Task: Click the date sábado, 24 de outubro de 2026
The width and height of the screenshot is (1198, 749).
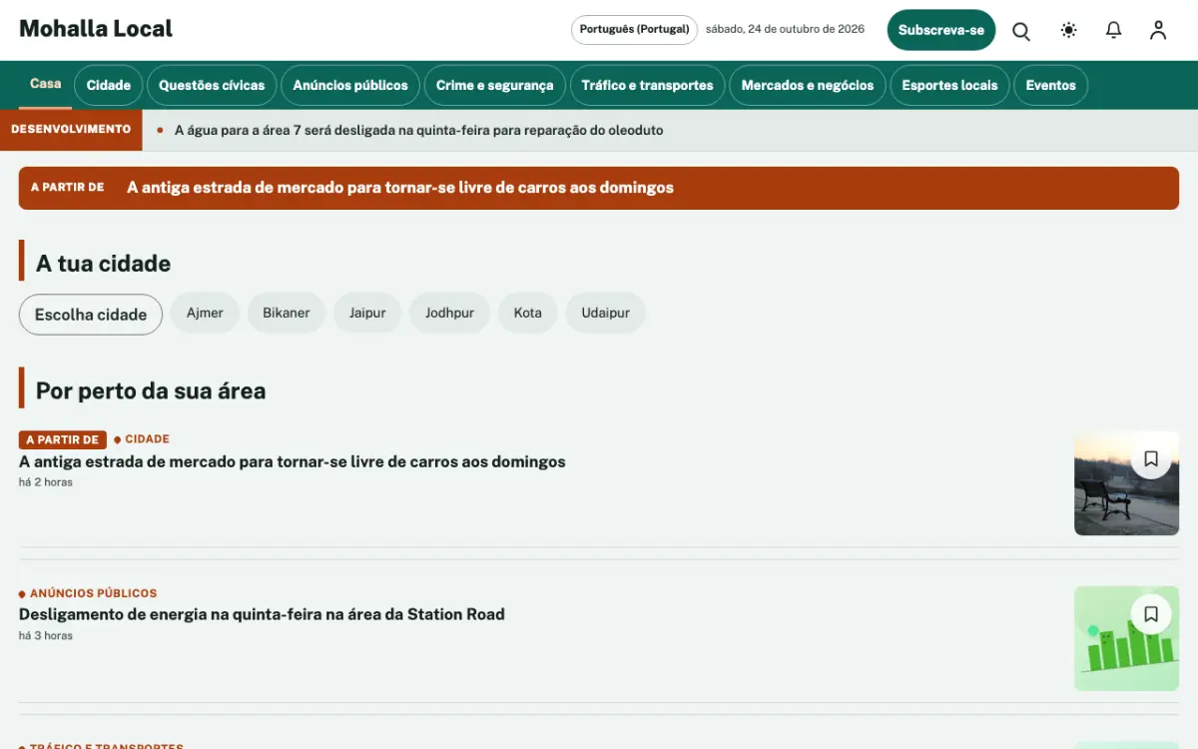Action: click(x=785, y=30)
